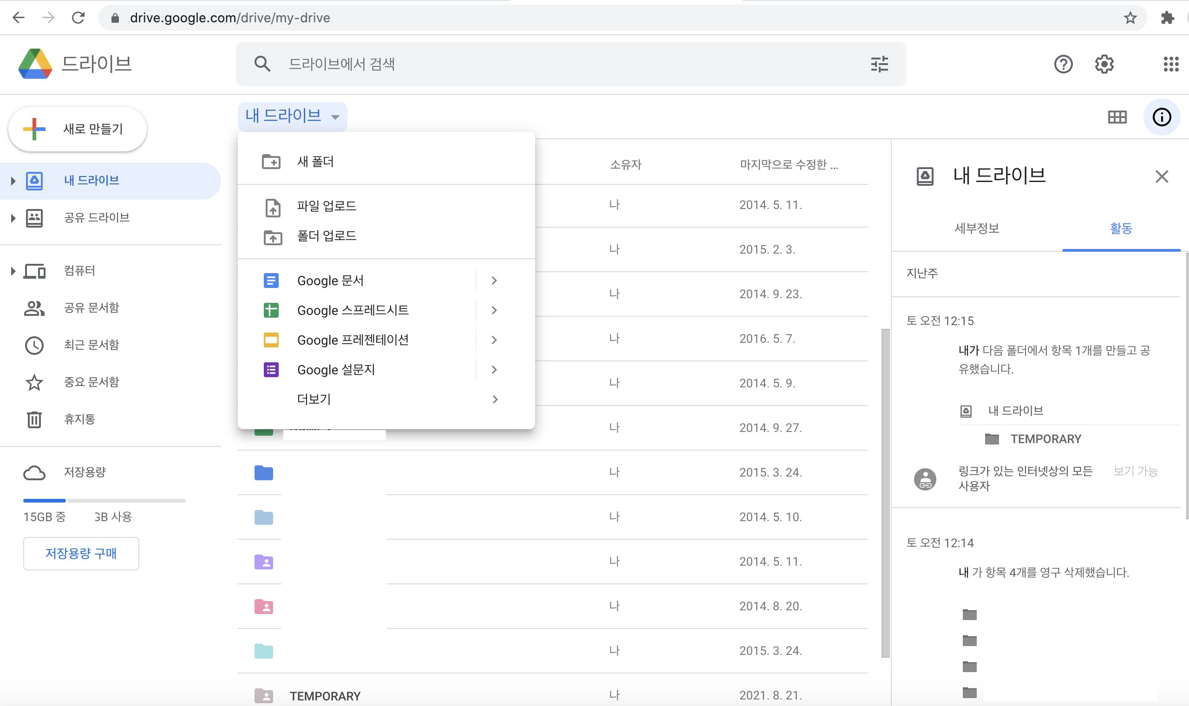Switch to the 세부정보 tab

pyautogui.click(x=977, y=229)
